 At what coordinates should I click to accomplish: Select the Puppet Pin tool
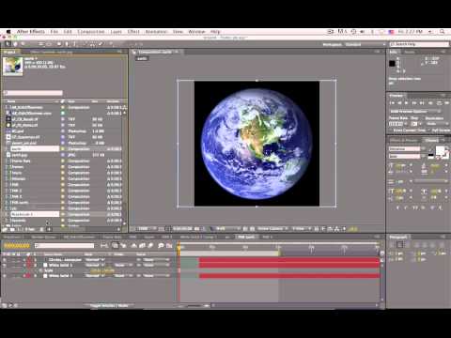tap(111, 44)
